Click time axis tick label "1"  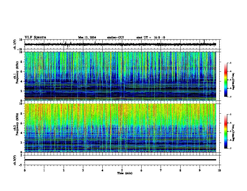[44, 170]
